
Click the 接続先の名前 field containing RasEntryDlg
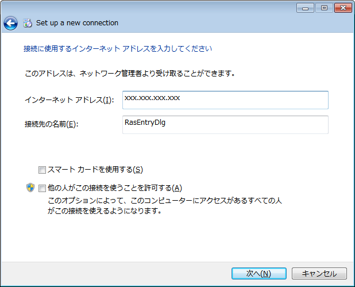click(225, 125)
